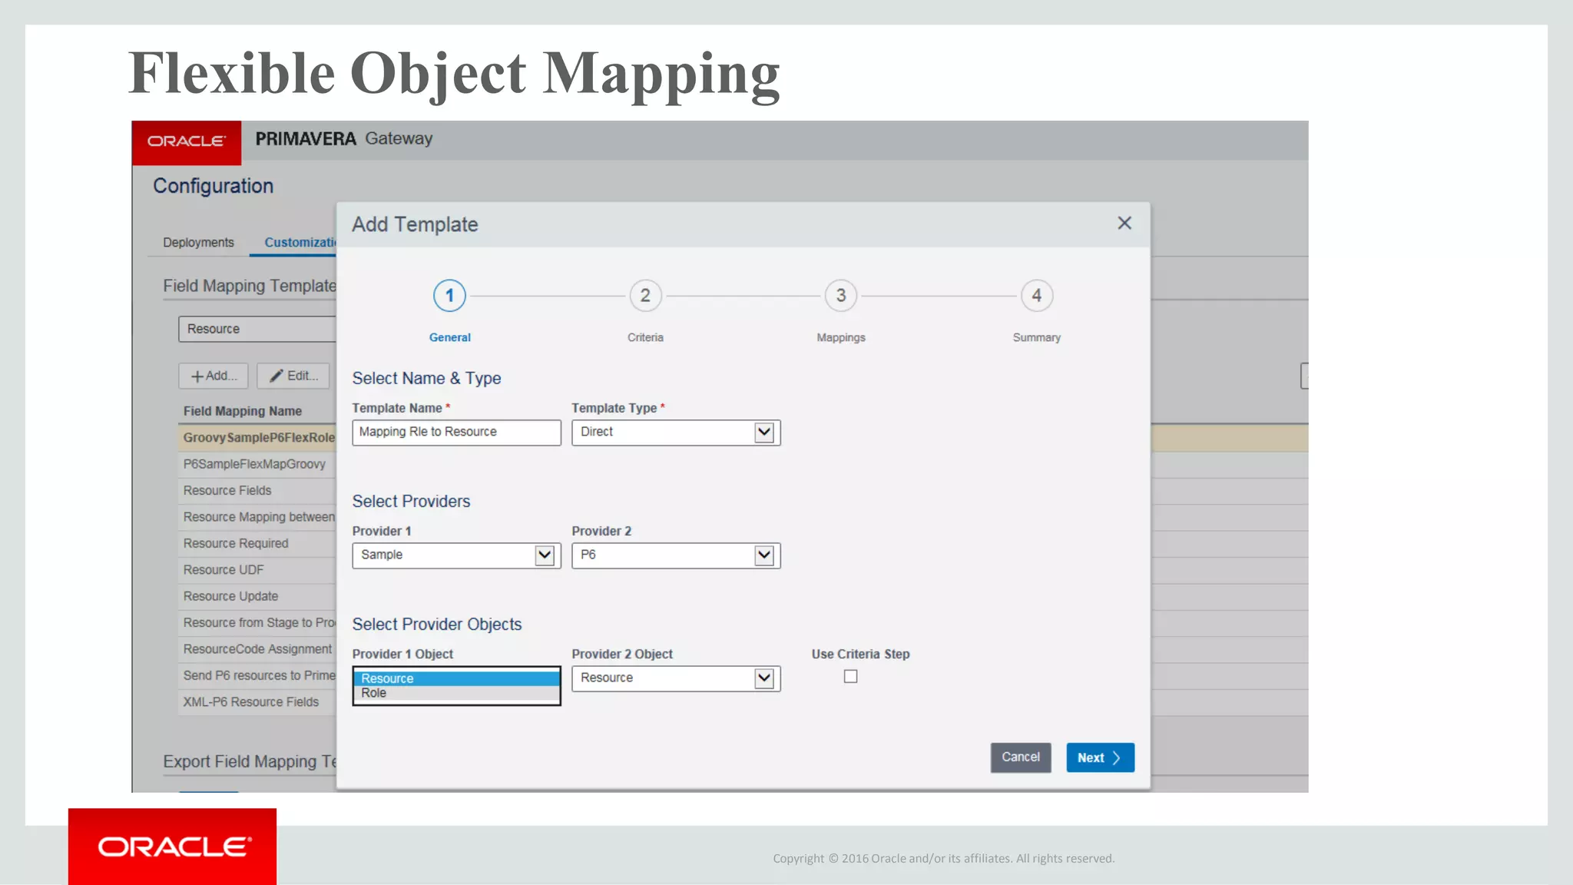Enable the Use Criteria Step checkbox
This screenshot has width=1573, height=885.
click(850, 677)
